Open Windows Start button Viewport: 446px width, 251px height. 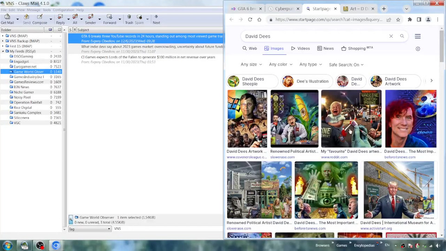(x=8, y=245)
